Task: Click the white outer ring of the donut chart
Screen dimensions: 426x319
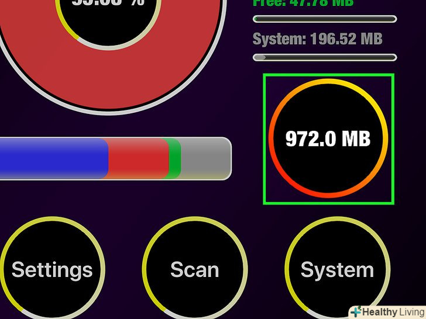Action: 109,113
